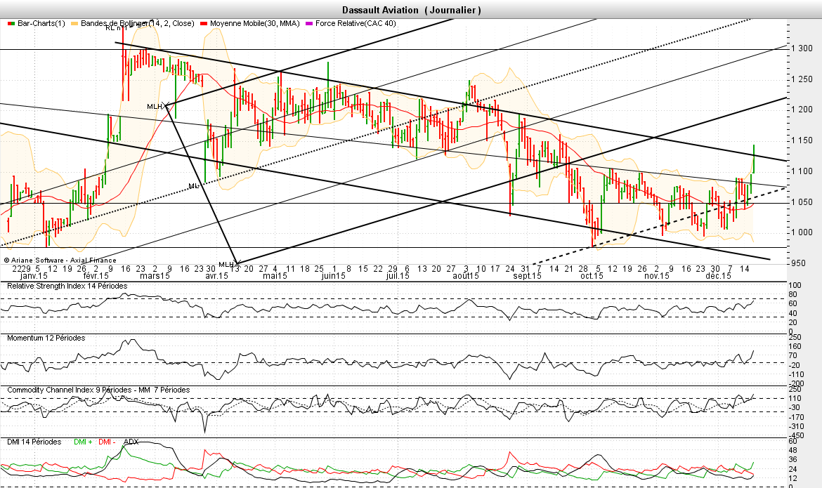Click the 'Commodity Channel Index 9 Périodes' panel label
The height and width of the screenshot is (488, 822).
(69, 390)
